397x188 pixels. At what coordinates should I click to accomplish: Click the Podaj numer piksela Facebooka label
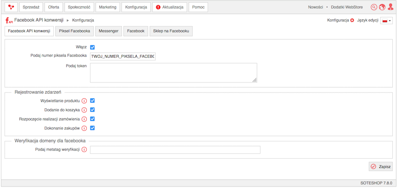pos(58,56)
